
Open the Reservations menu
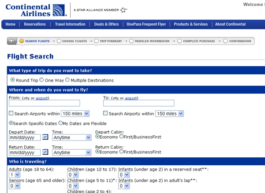35,24
